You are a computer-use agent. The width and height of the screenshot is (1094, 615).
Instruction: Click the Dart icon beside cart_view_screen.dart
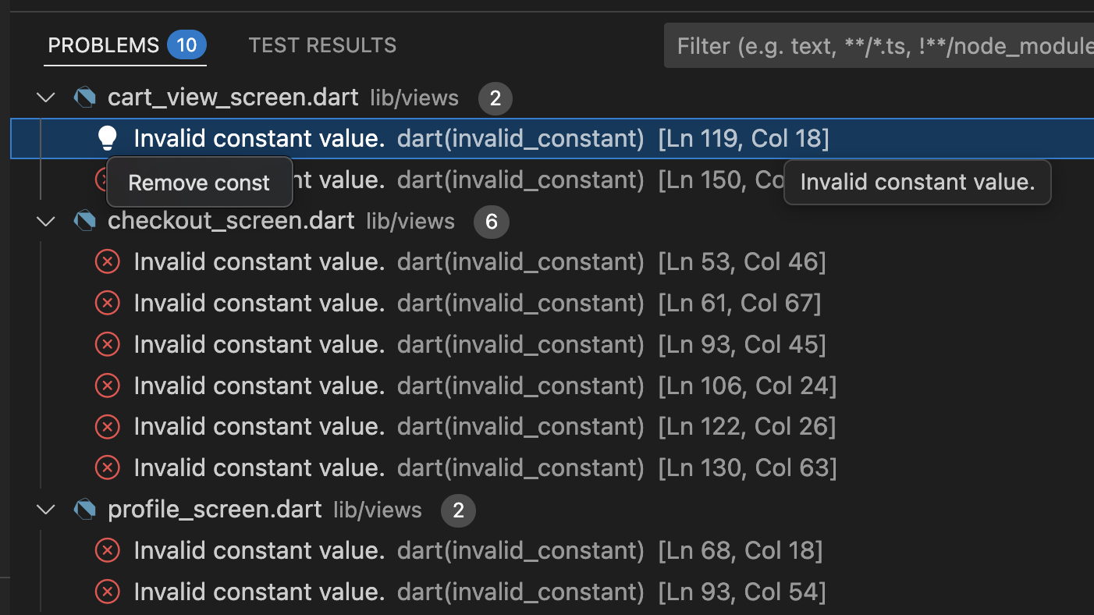(84, 97)
